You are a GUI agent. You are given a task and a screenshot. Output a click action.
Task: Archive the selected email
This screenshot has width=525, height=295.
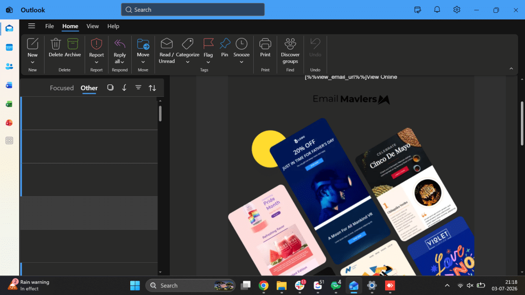73,48
